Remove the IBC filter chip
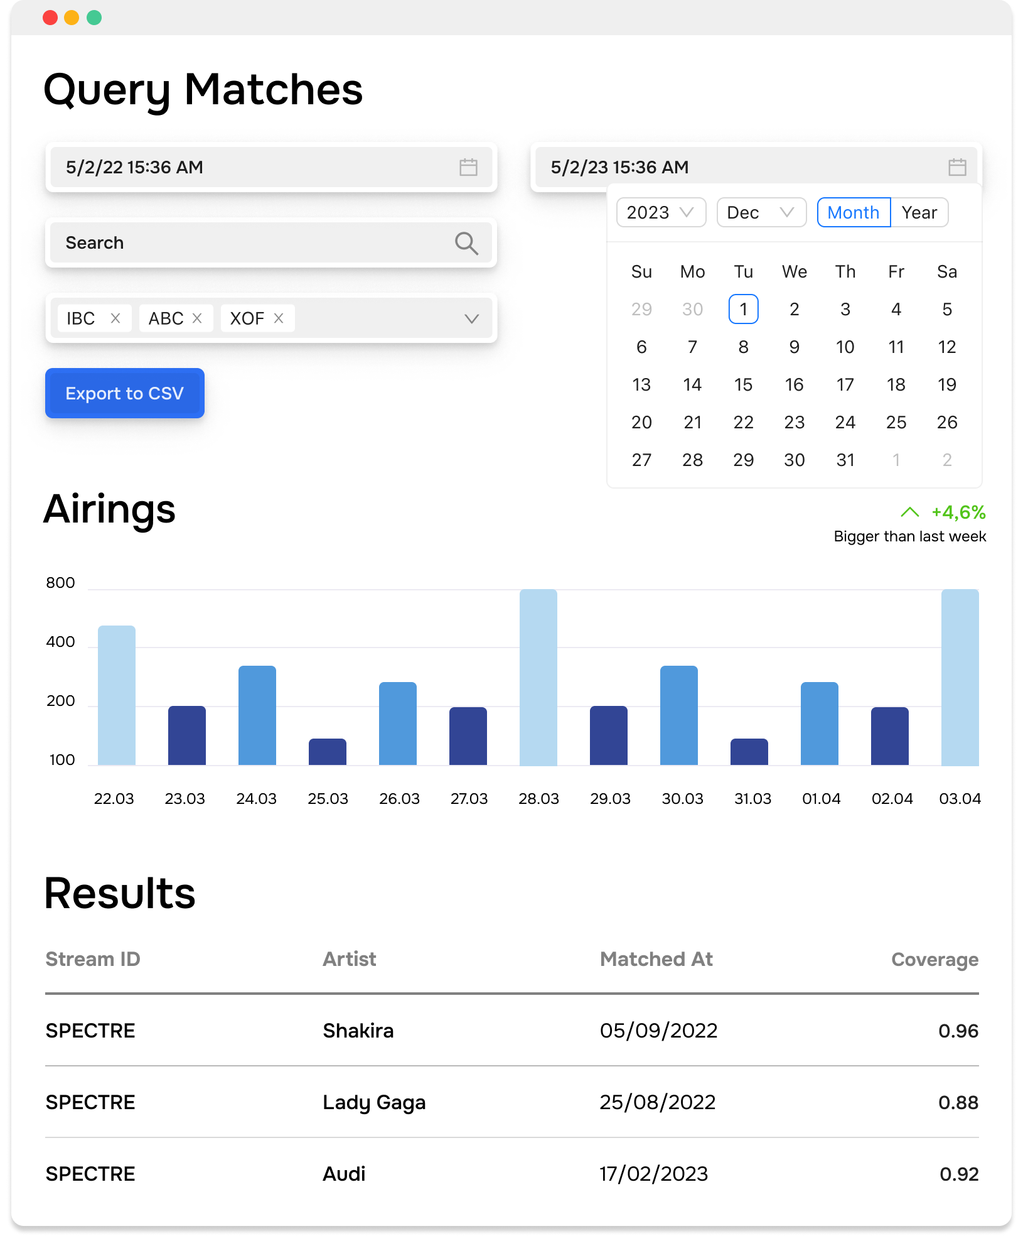 click(x=116, y=318)
